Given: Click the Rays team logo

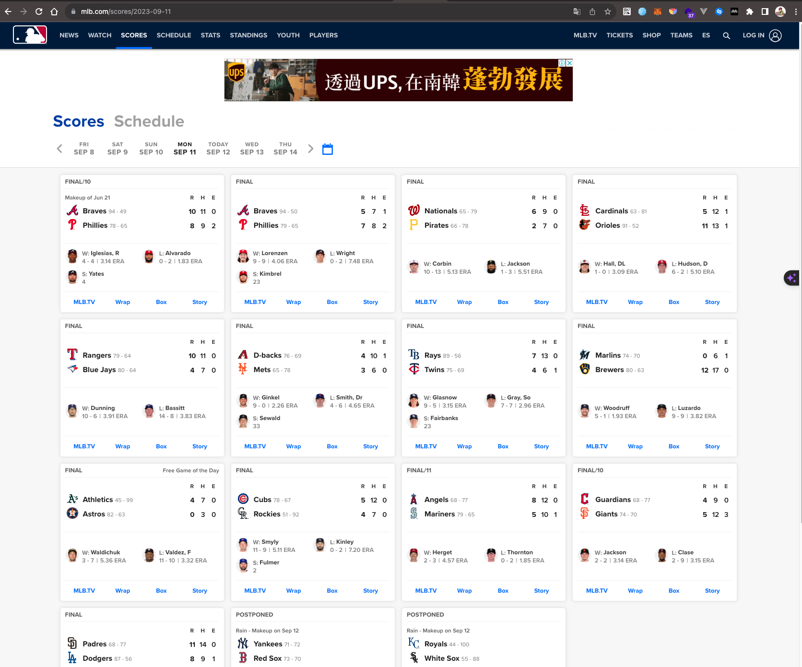Looking at the screenshot, I should 414,355.
